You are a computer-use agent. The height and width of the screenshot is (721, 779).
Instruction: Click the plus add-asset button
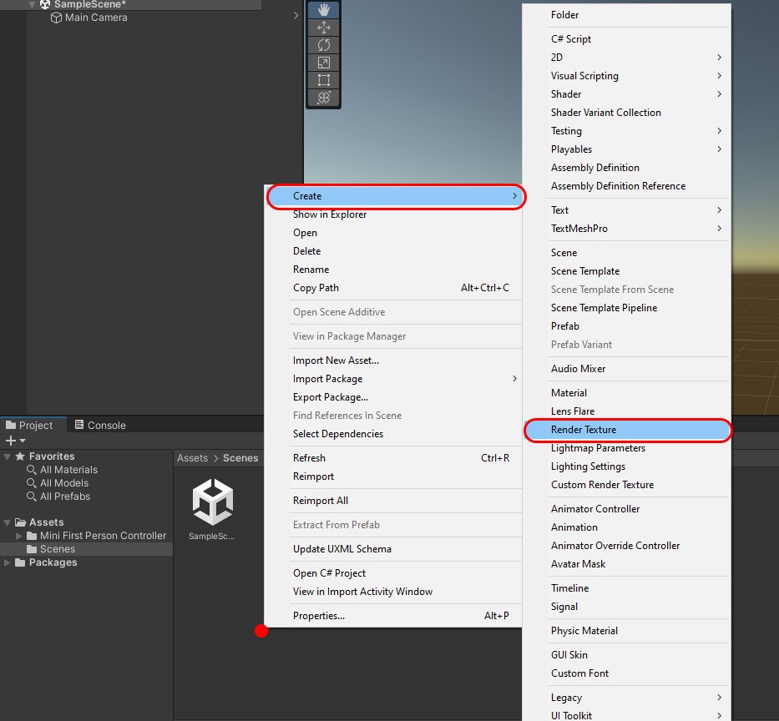11,441
